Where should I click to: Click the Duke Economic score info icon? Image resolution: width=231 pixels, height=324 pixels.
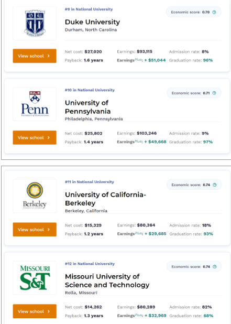214,12
